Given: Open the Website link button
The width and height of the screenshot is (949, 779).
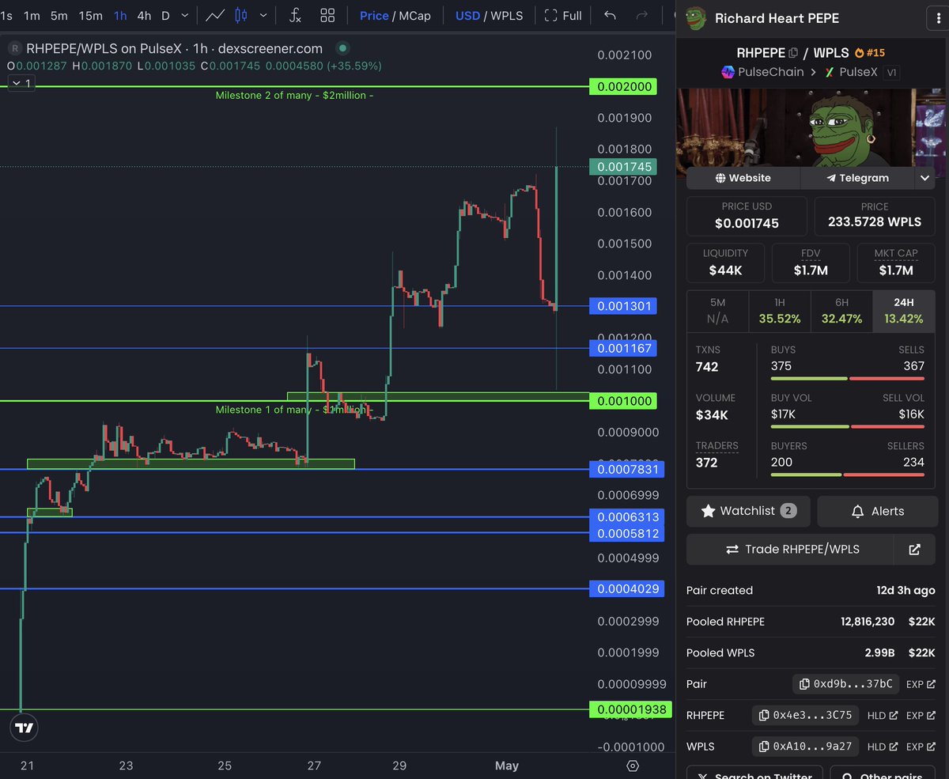Looking at the screenshot, I should 743,178.
